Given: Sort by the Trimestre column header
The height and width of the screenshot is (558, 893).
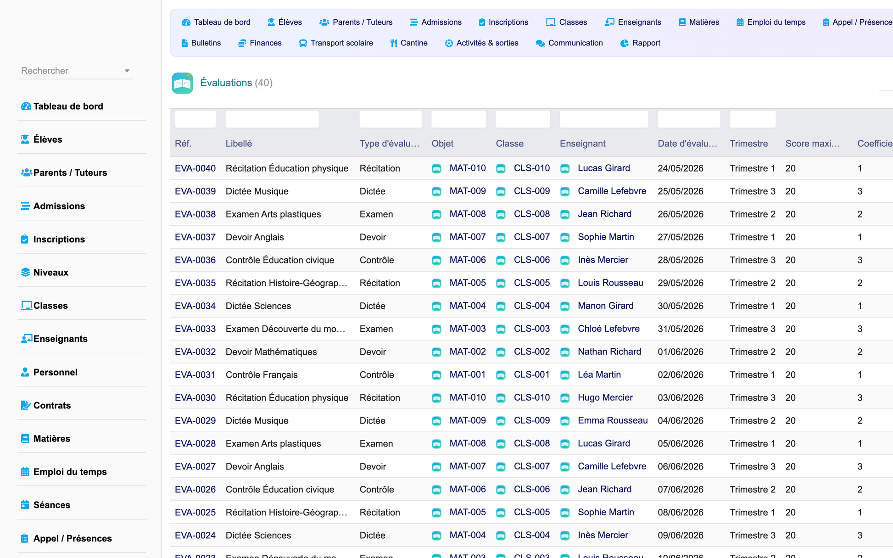Looking at the screenshot, I should pos(749,144).
